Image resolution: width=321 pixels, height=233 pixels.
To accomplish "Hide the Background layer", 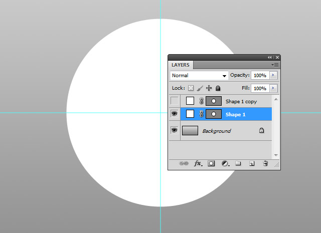I will (x=175, y=130).
